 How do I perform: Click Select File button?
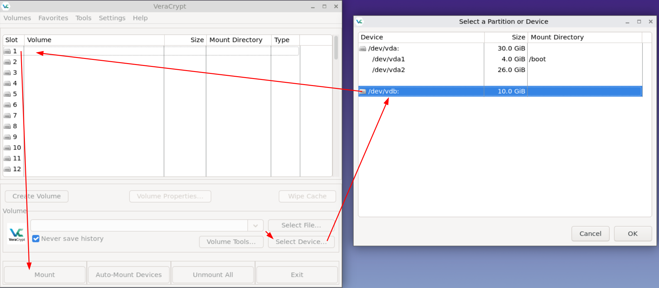point(301,225)
